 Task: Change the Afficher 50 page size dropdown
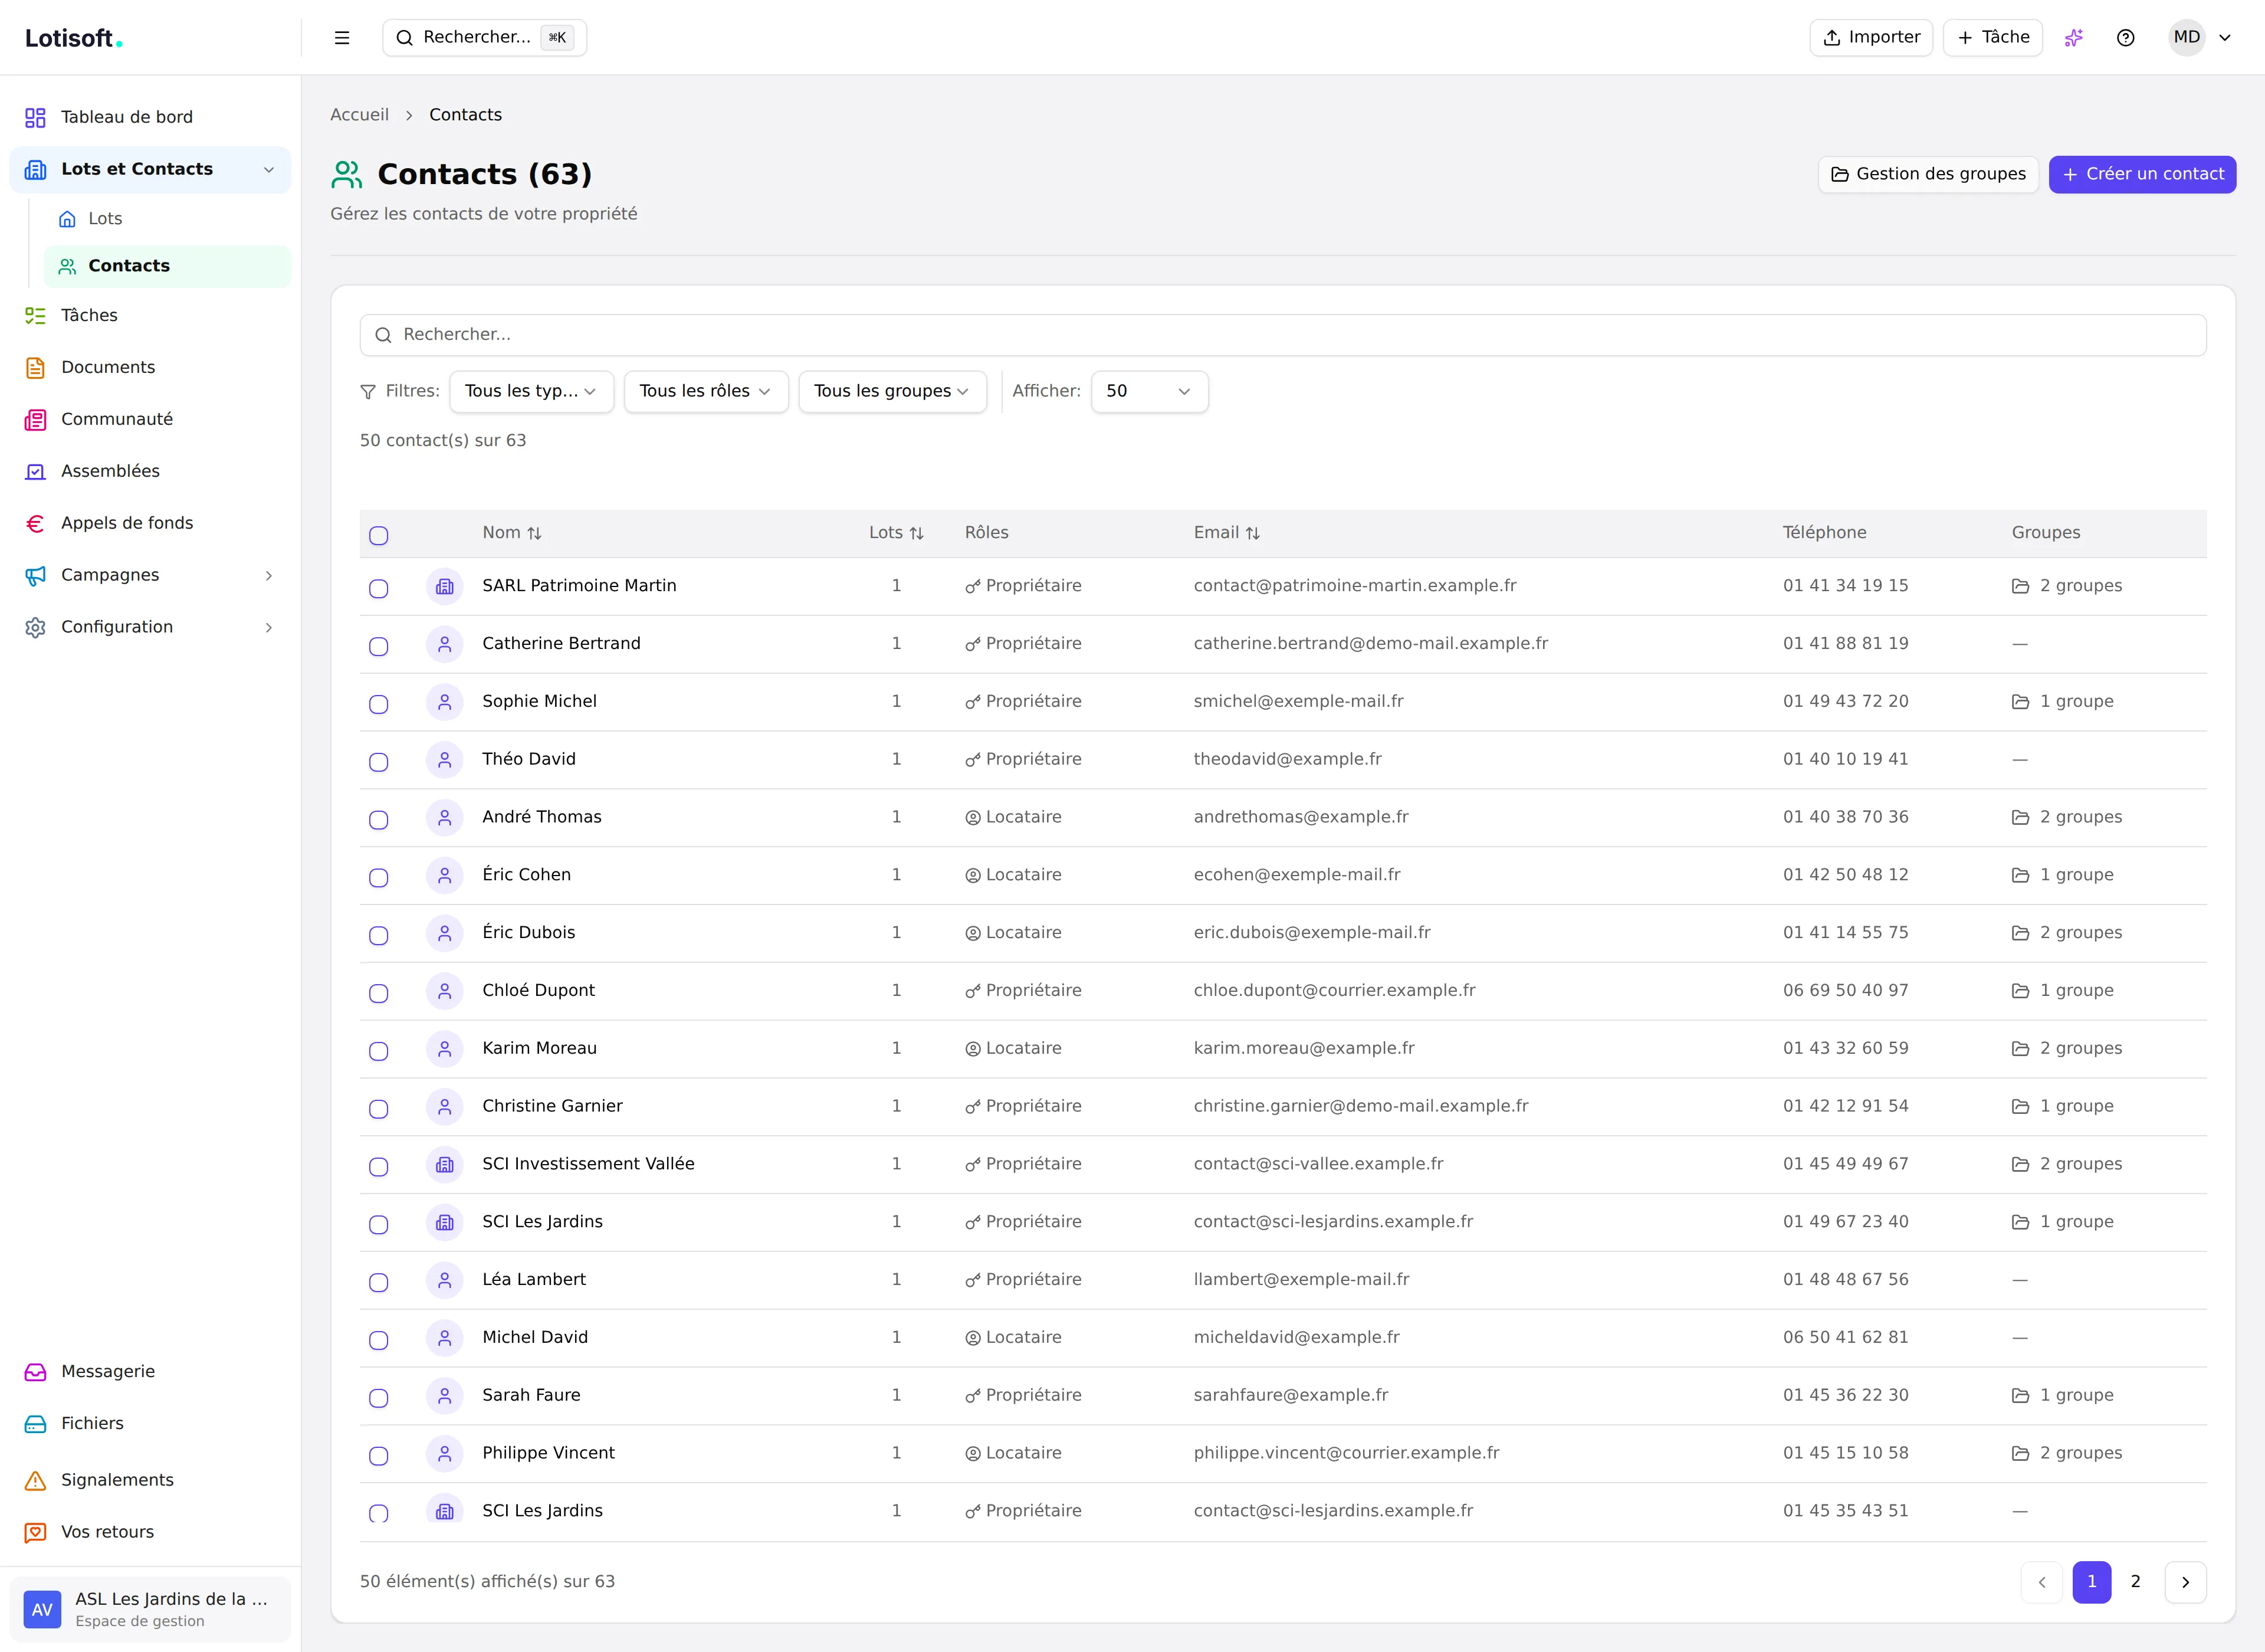click(x=1150, y=391)
